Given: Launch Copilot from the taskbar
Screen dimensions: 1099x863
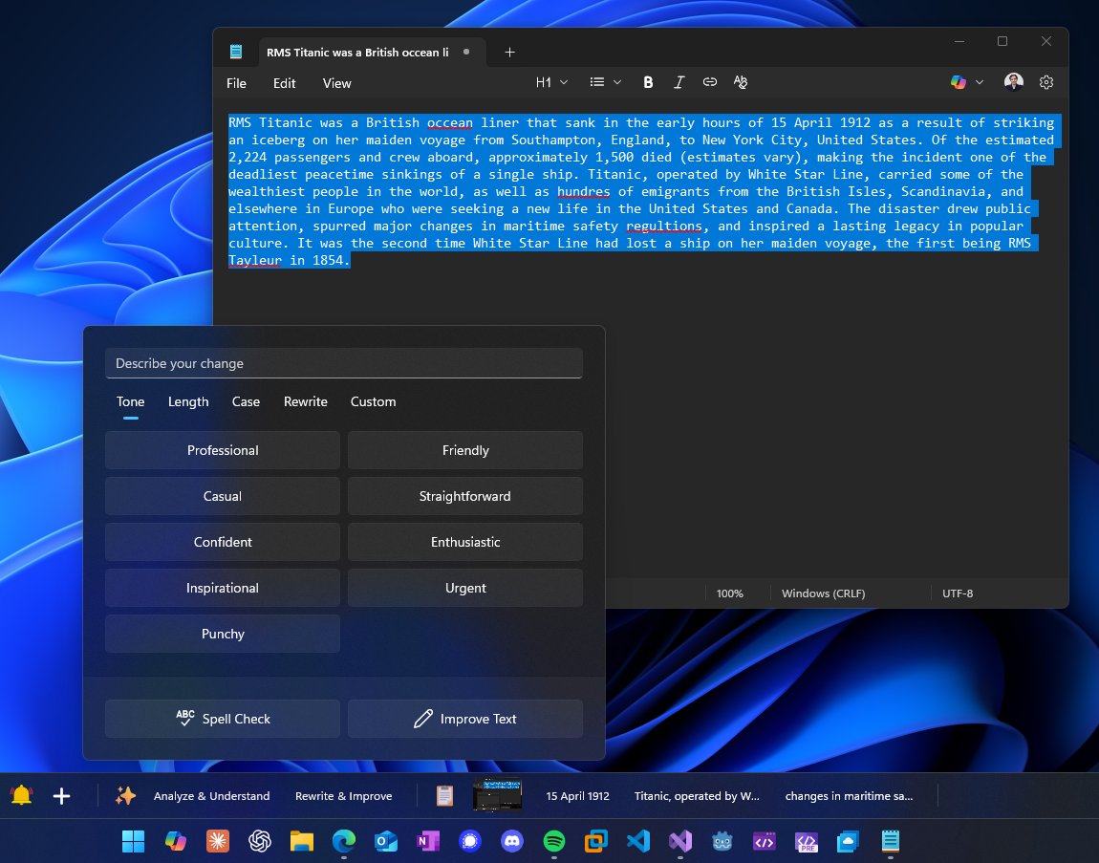Looking at the screenshot, I should 175,841.
